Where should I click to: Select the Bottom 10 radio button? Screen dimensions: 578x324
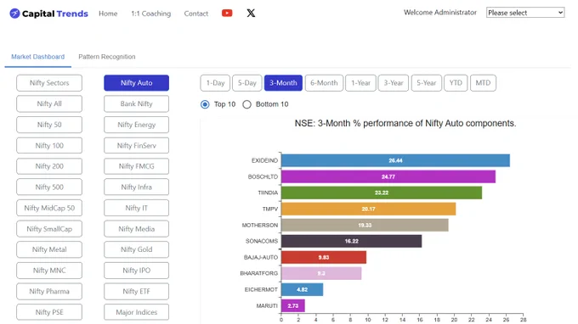[246, 104]
